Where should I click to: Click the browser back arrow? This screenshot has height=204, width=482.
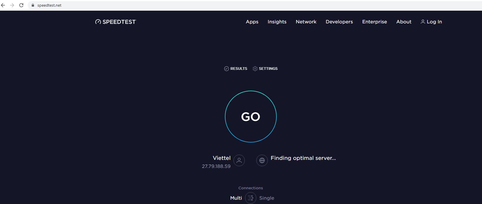3,5
